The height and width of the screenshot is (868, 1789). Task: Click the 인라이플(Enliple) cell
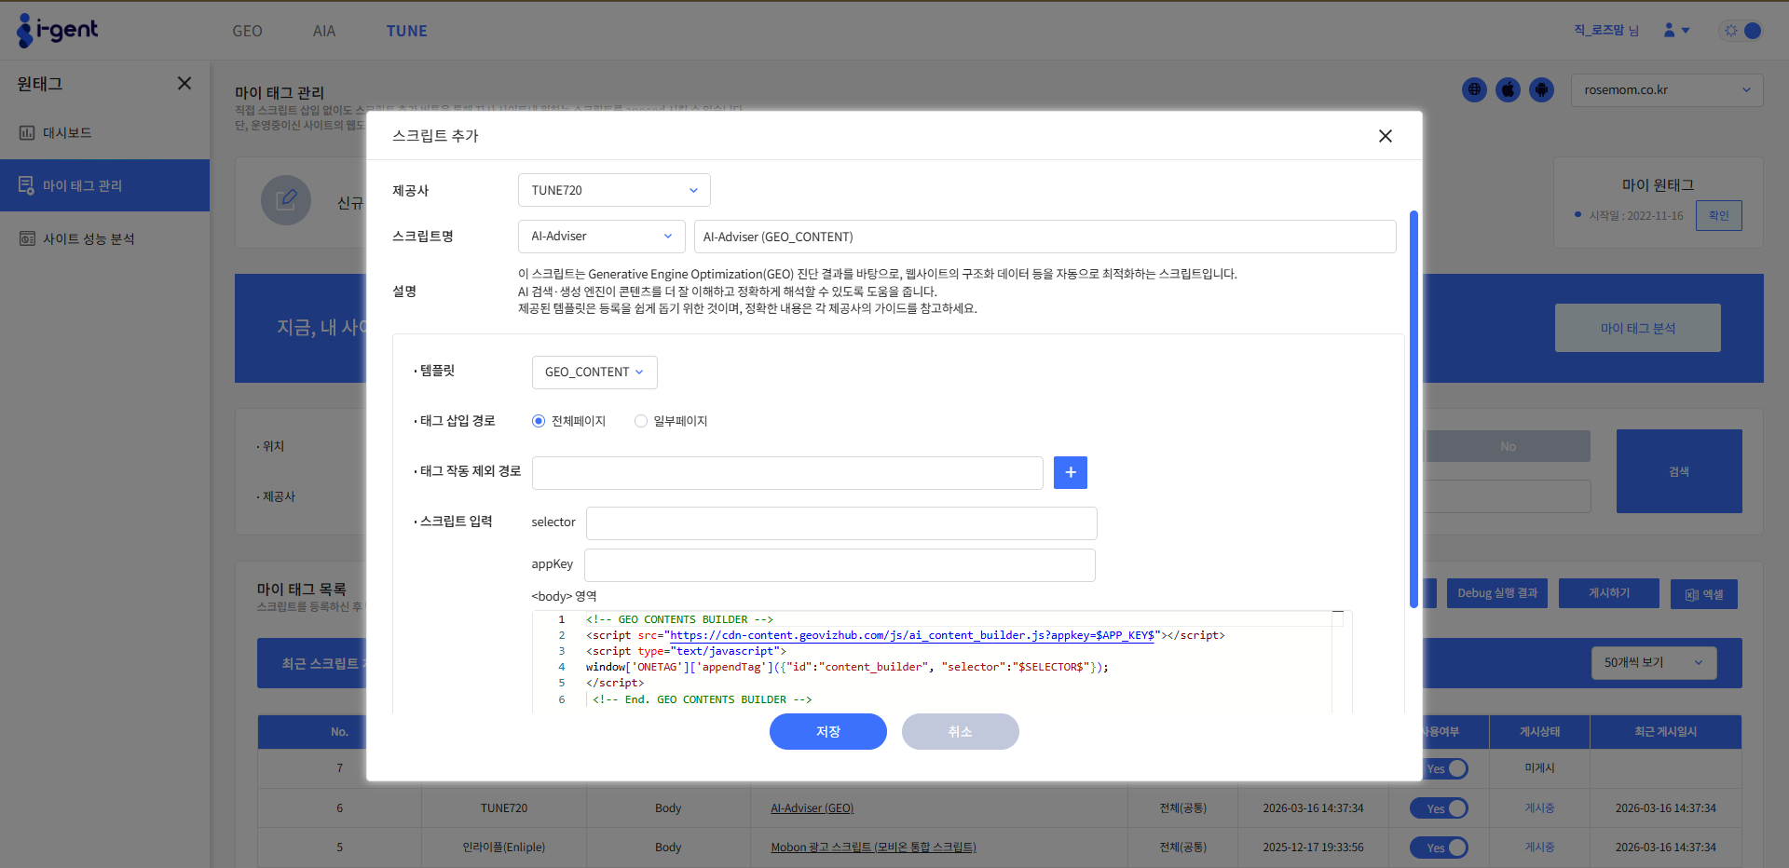[x=504, y=848]
